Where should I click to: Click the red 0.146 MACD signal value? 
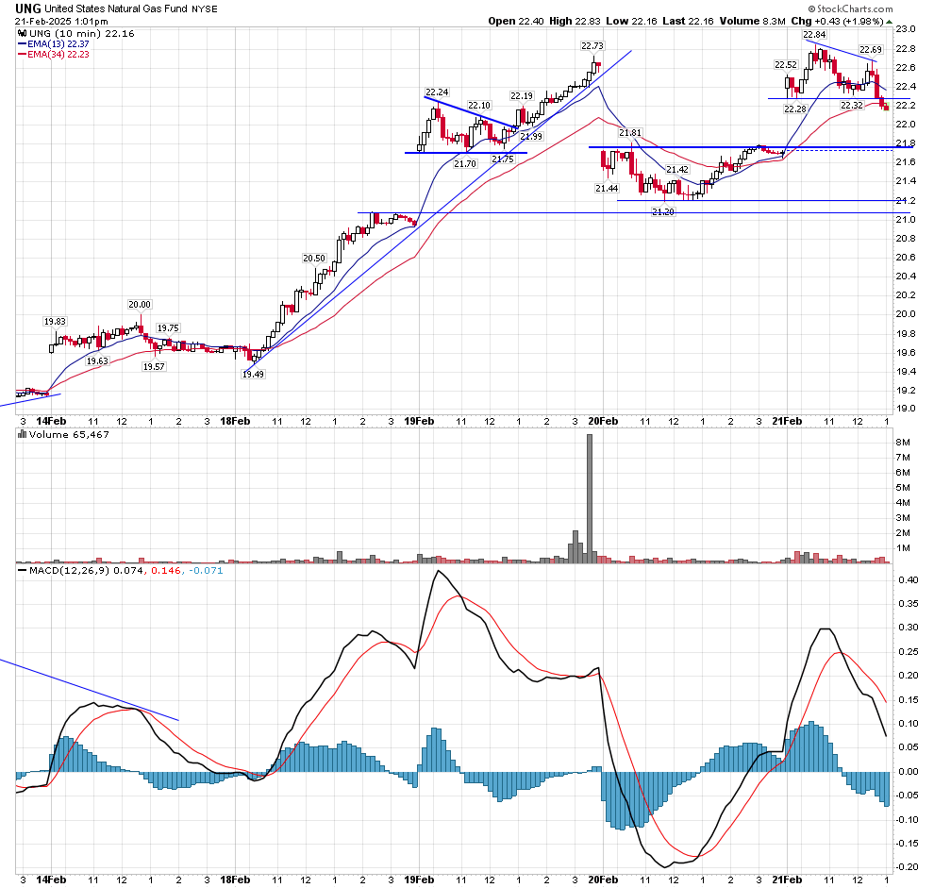166,570
